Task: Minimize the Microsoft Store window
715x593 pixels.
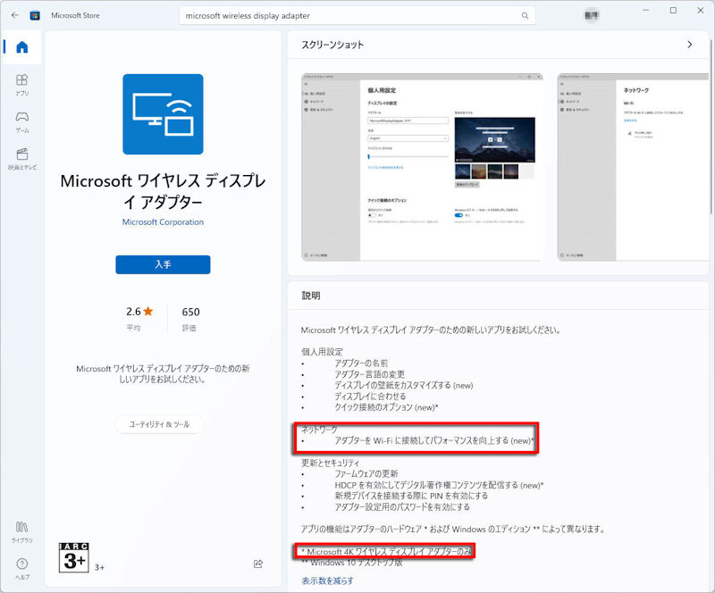Action: 645,11
